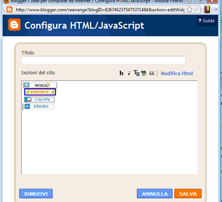The image size is (222, 202).
Task: Open the Guida help link
Action: [207, 21]
